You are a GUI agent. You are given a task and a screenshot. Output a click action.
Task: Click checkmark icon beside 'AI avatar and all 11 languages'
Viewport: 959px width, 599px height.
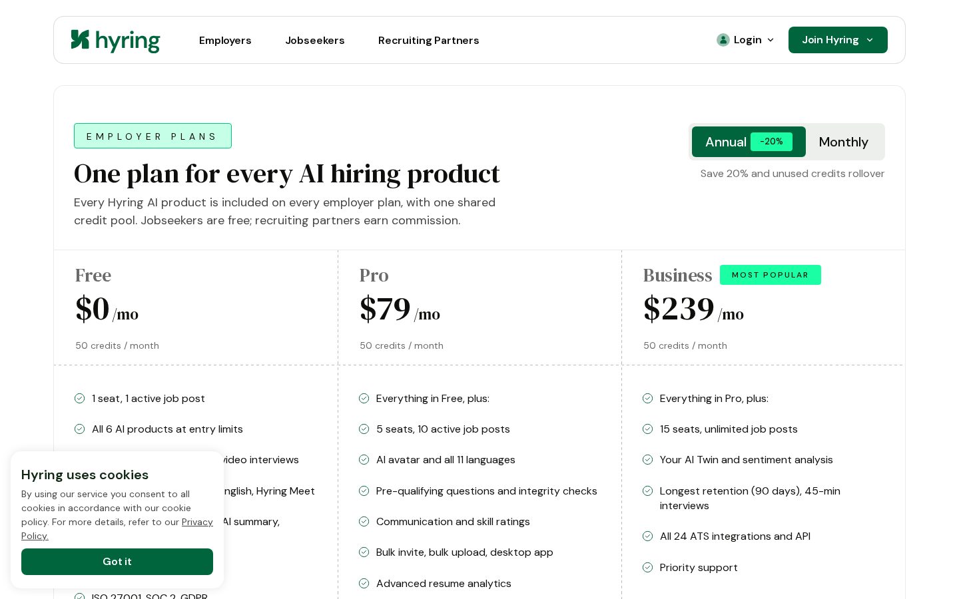[364, 460]
